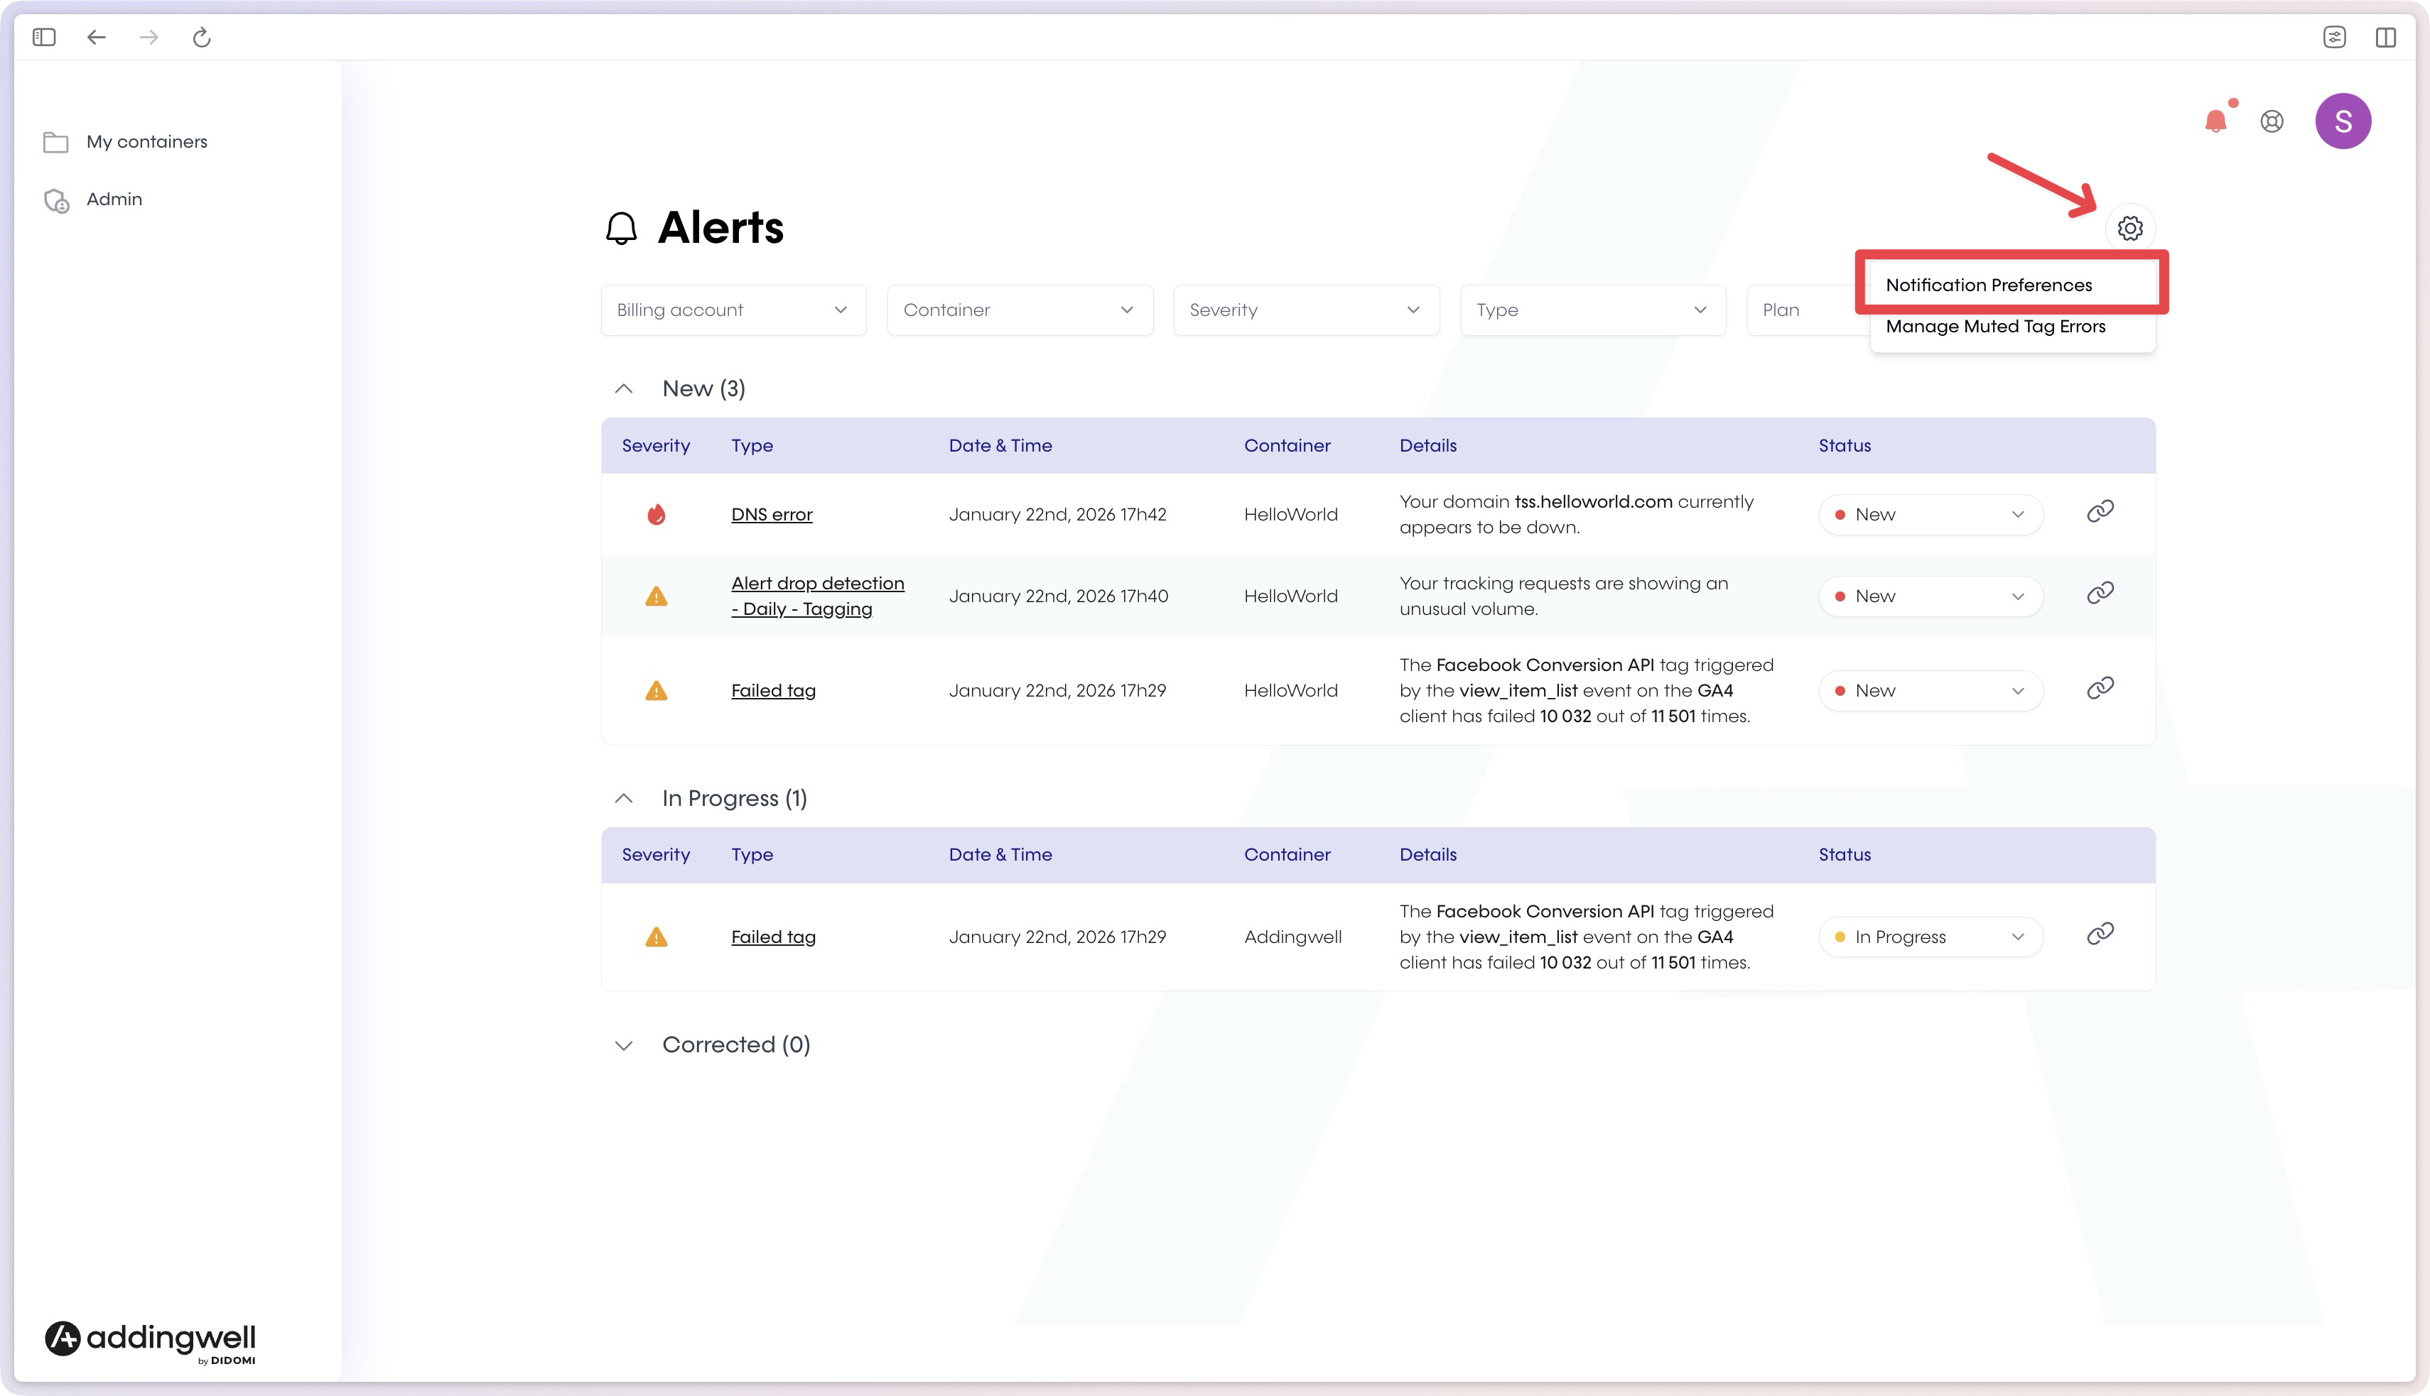
Task: Toggle the sidebar visibility
Action: [43, 38]
